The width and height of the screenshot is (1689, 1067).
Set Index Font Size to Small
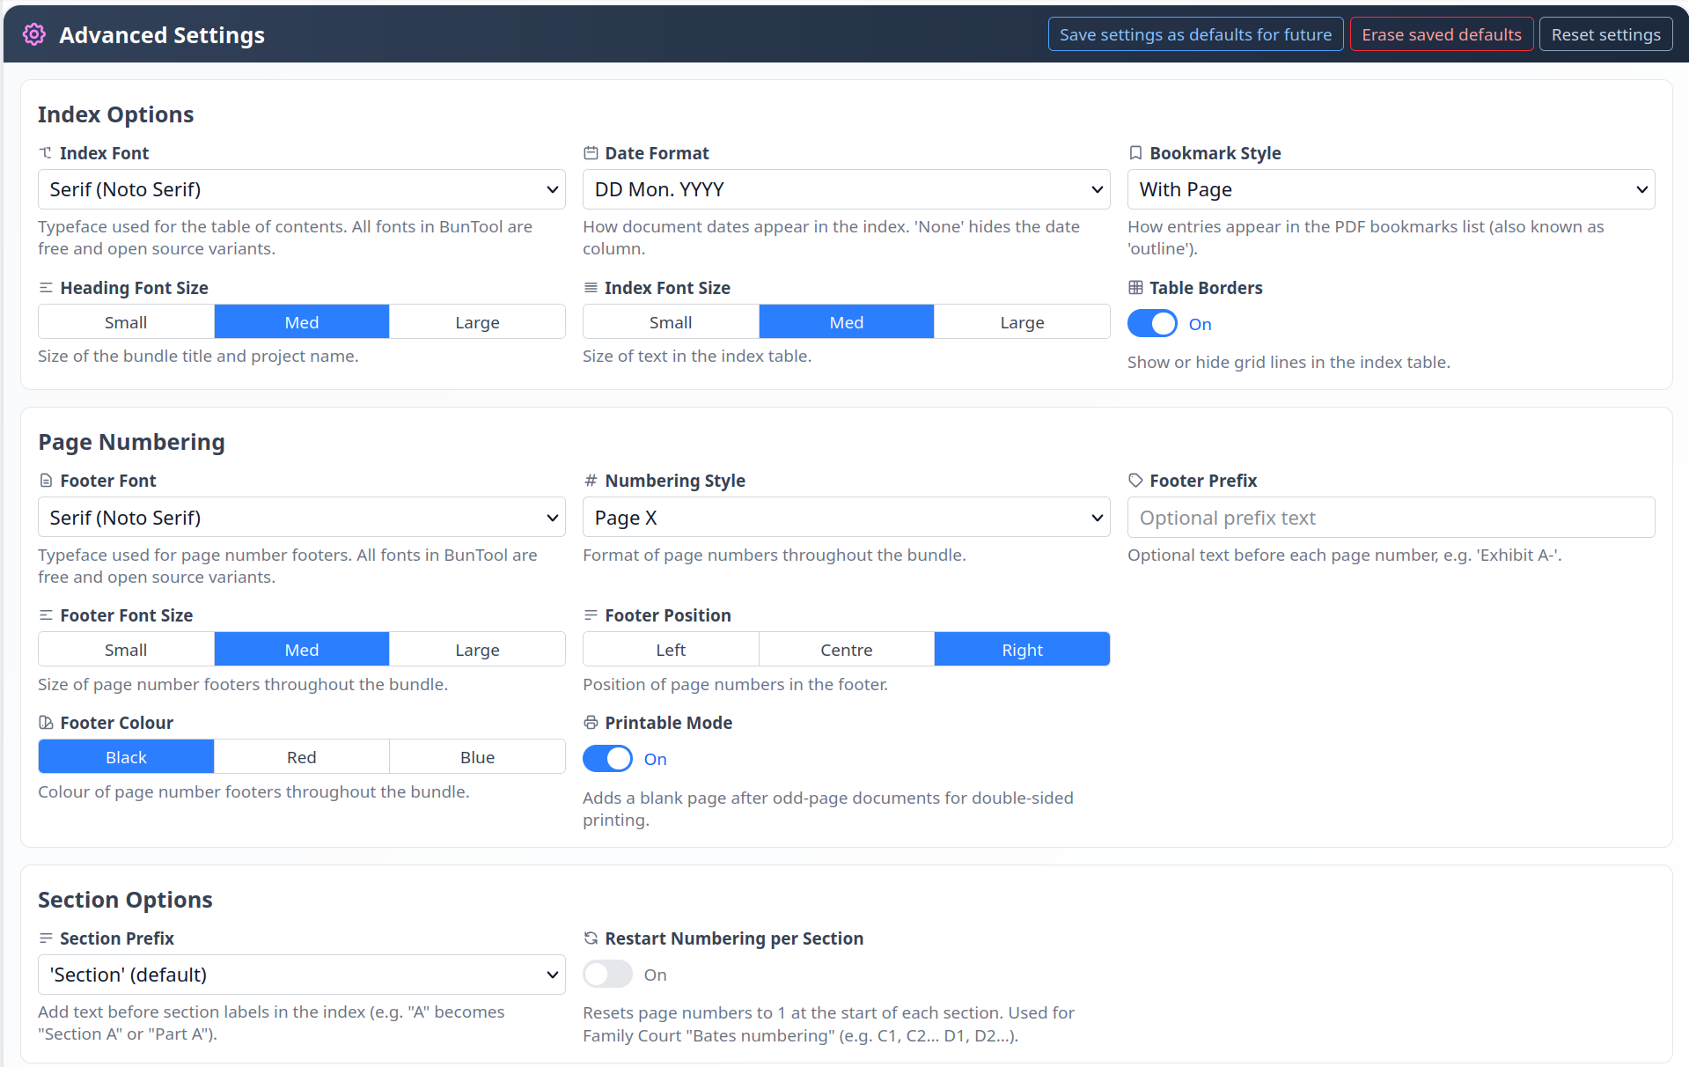coord(671,322)
